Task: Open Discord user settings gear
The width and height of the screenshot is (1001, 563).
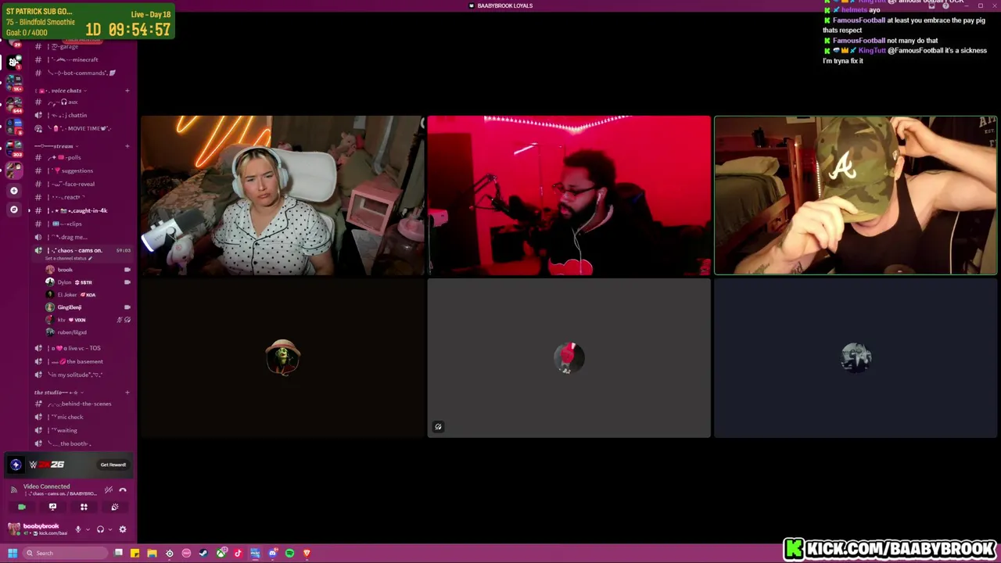Action: click(122, 529)
